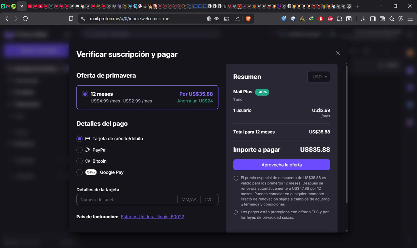Viewport: 417px width, 248px height.
Task: Click info icon beside discount price note
Action: (x=236, y=178)
